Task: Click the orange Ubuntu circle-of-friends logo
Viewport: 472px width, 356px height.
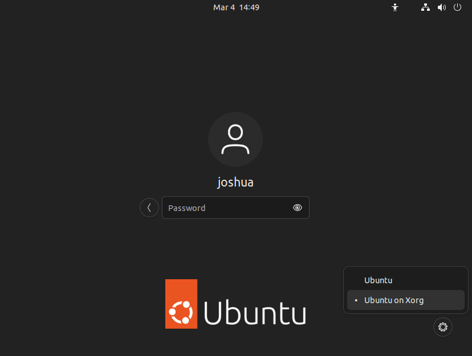Action: pyautogui.click(x=181, y=312)
